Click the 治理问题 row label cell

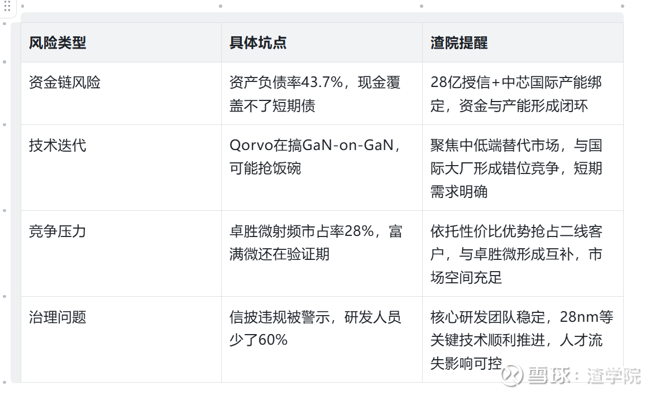point(58,317)
